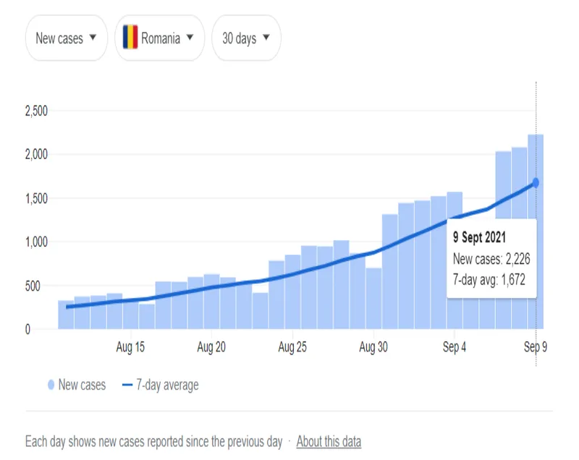Click the New cases legend dot
579x460 pixels.
51,385
